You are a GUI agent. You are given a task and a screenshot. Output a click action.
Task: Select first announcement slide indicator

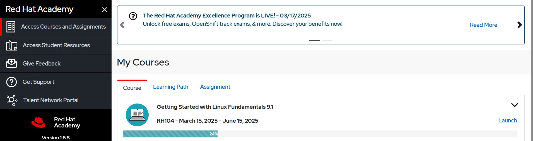click(x=314, y=41)
